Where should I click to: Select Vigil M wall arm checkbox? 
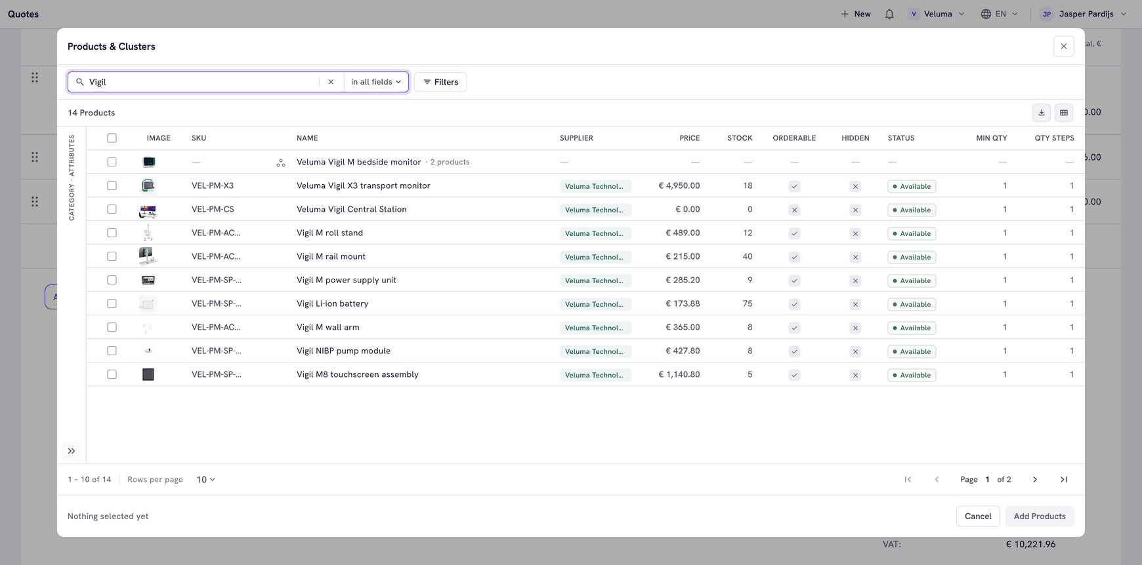click(112, 327)
